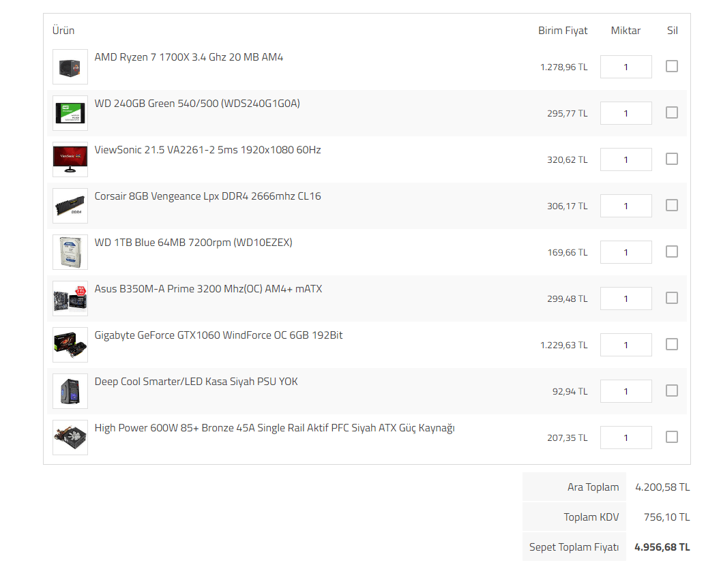Click the Asus B350M-A Prime product name
This screenshot has height=567, width=706.
tap(208, 289)
